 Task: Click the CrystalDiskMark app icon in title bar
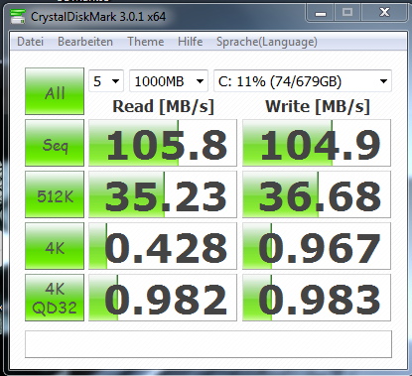click(18, 16)
